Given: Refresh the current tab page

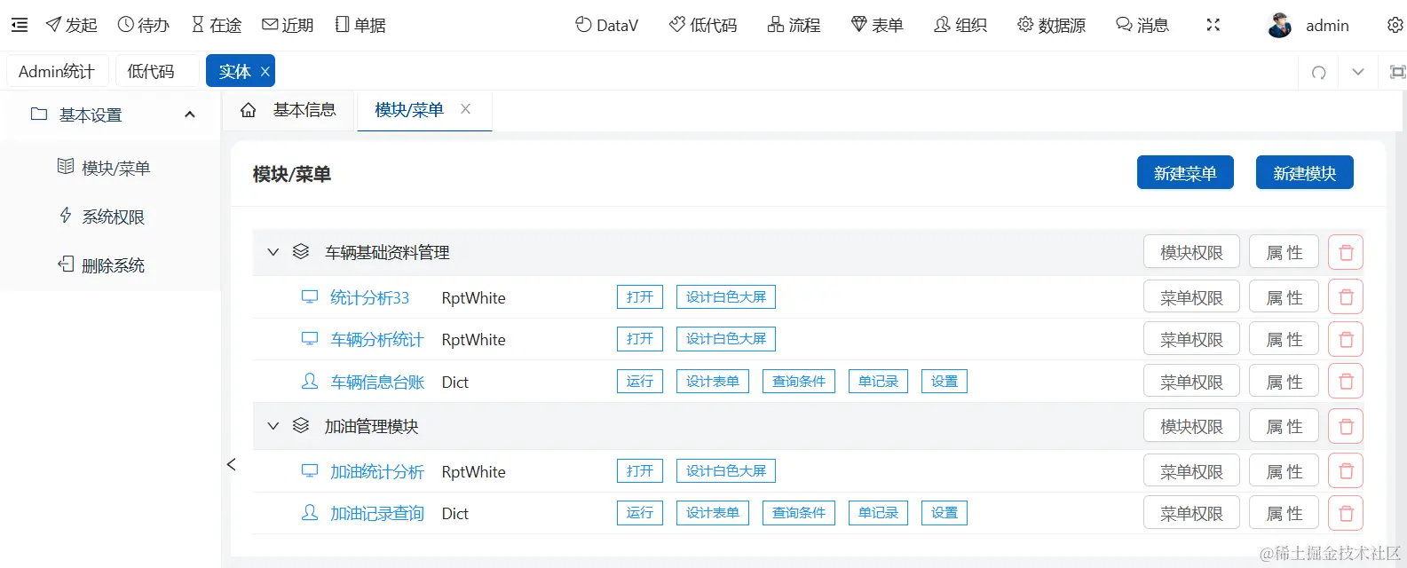Looking at the screenshot, I should coord(1319,72).
